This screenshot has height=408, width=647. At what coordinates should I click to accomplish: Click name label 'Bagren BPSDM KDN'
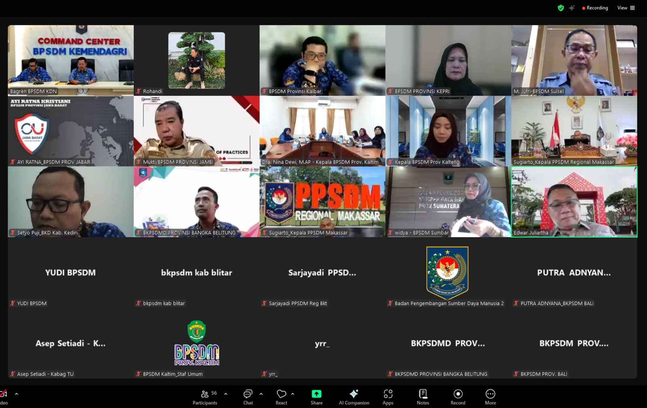coord(34,91)
